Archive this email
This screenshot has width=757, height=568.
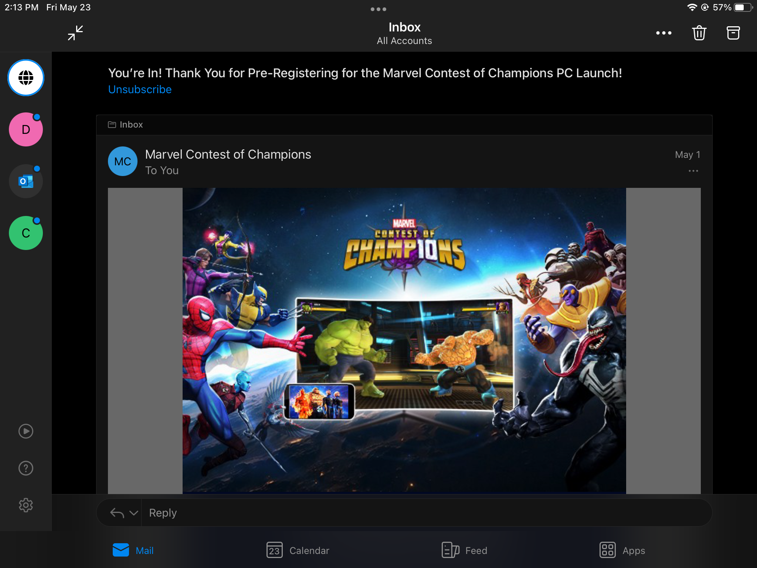[733, 33]
